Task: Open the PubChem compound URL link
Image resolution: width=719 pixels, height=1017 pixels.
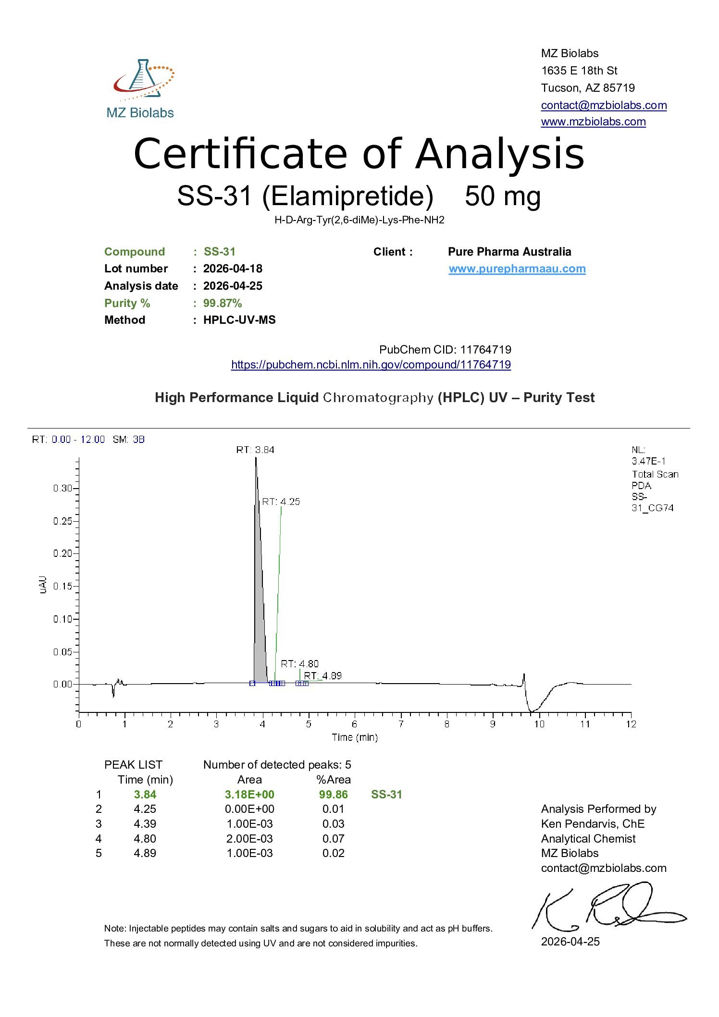Action: pos(371,365)
